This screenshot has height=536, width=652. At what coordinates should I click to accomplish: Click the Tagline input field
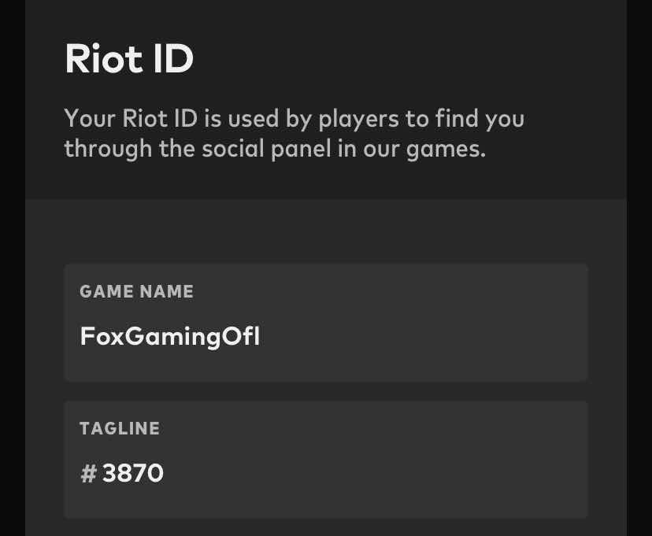point(325,460)
